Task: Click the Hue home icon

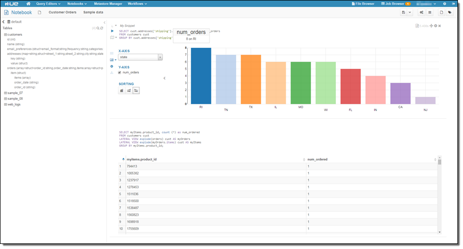Action: 28,4
